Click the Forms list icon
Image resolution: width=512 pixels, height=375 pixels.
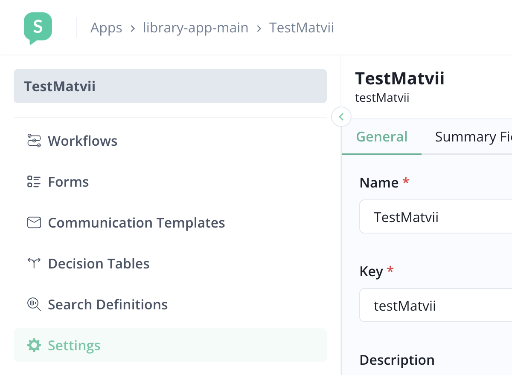click(x=34, y=182)
